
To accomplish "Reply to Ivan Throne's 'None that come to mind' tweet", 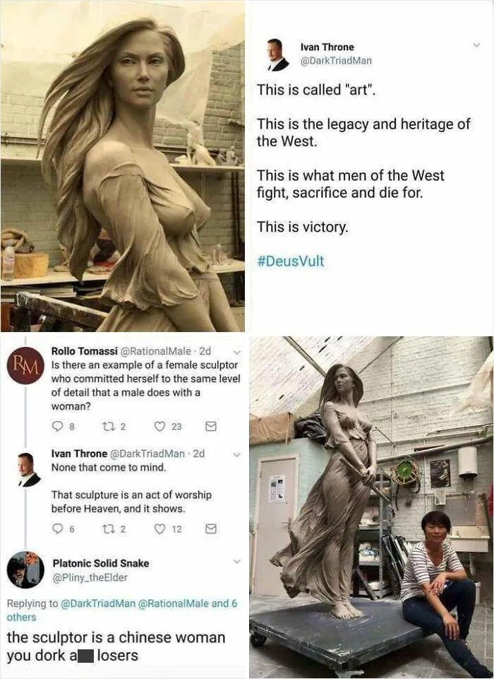I will click(58, 529).
